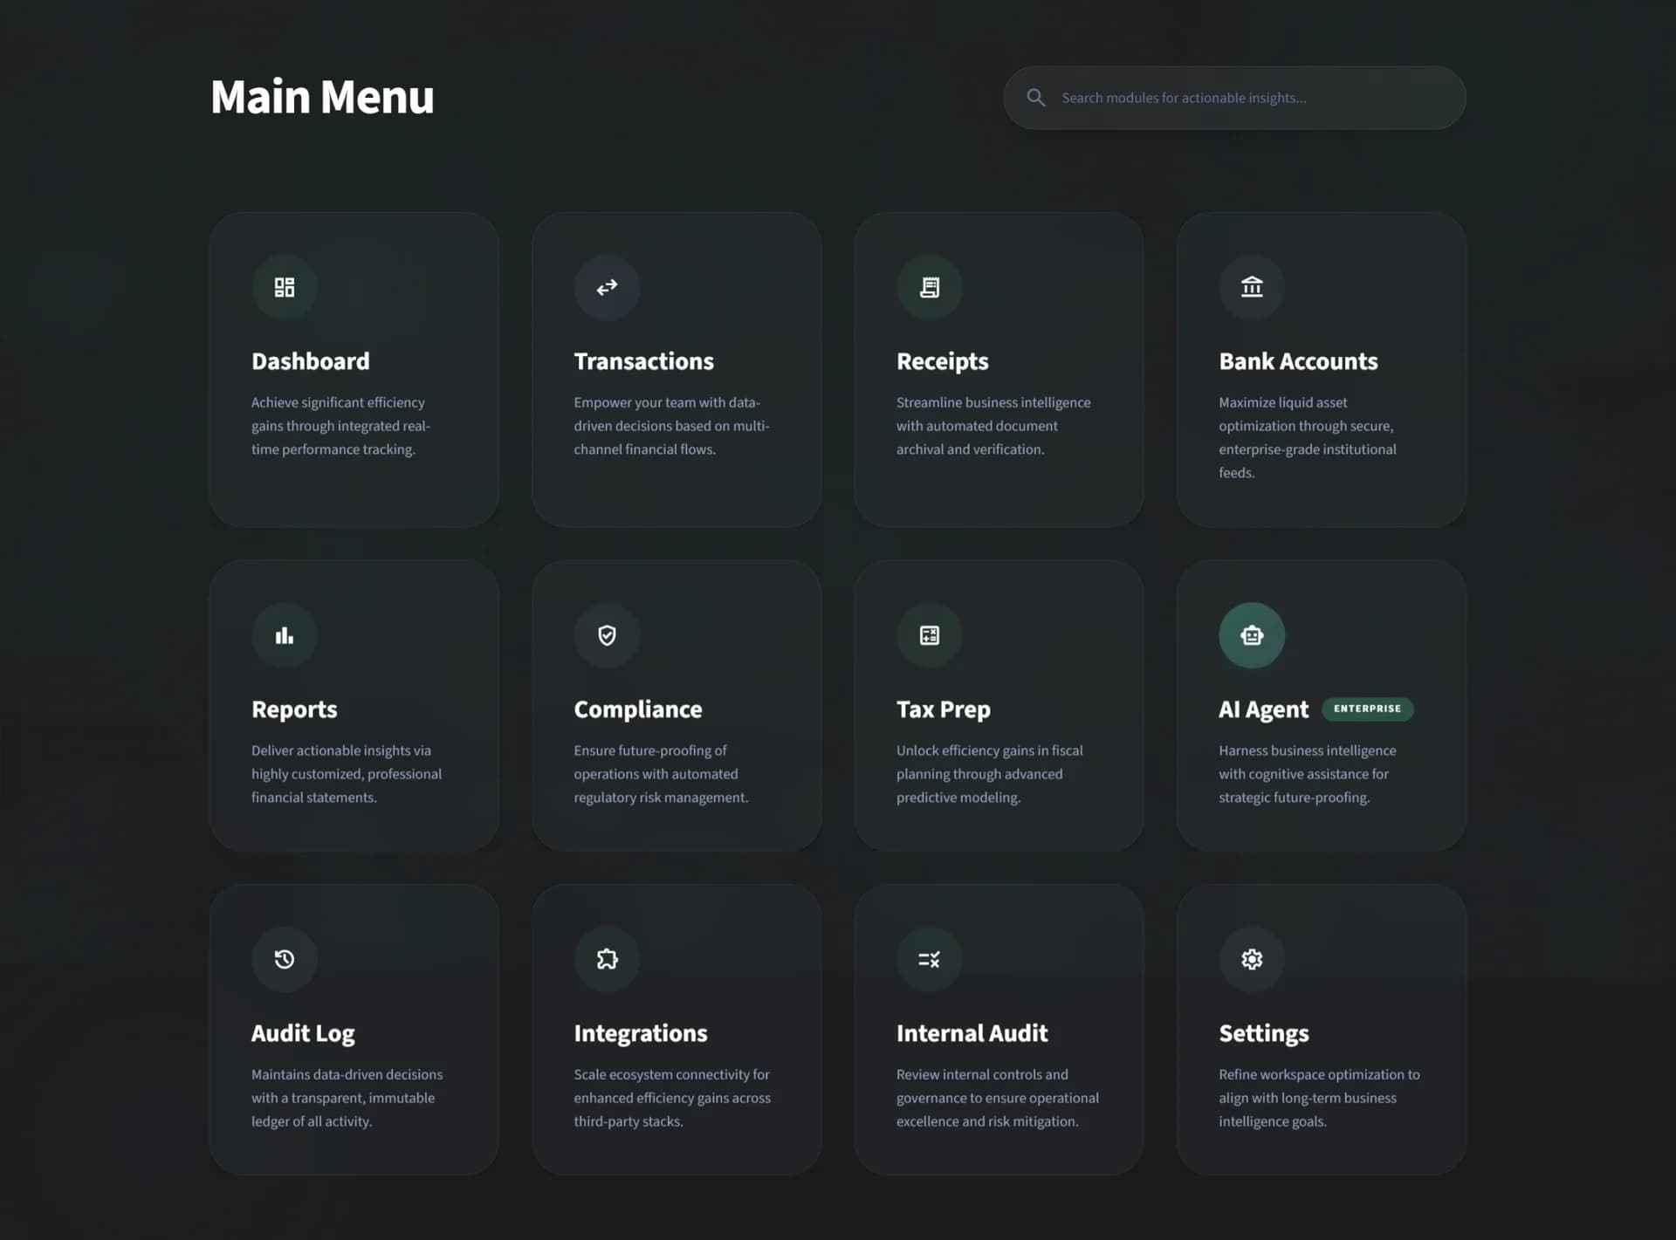
Task: Click the Reports bar chart icon
Action: pyautogui.click(x=285, y=635)
